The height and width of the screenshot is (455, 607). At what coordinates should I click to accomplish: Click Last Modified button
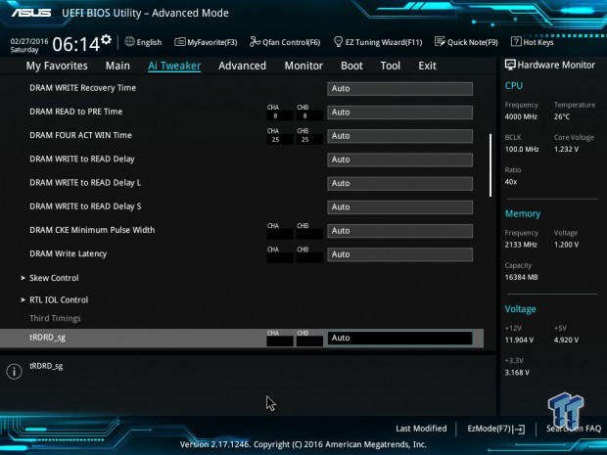click(421, 429)
